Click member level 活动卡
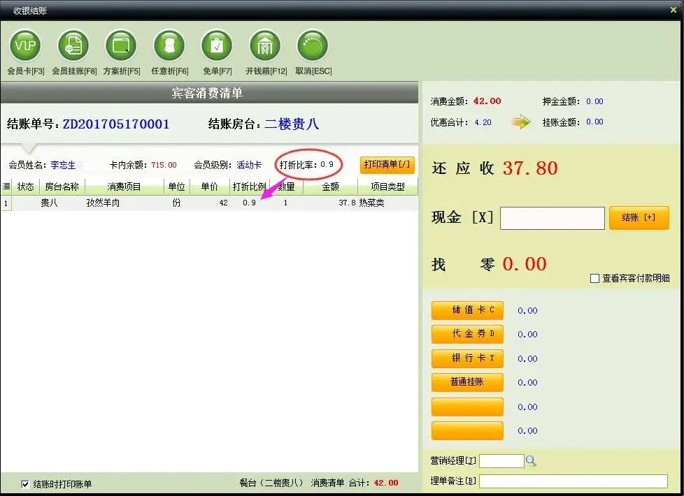Image resolution: width=684 pixels, height=496 pixels. point(249,165)
